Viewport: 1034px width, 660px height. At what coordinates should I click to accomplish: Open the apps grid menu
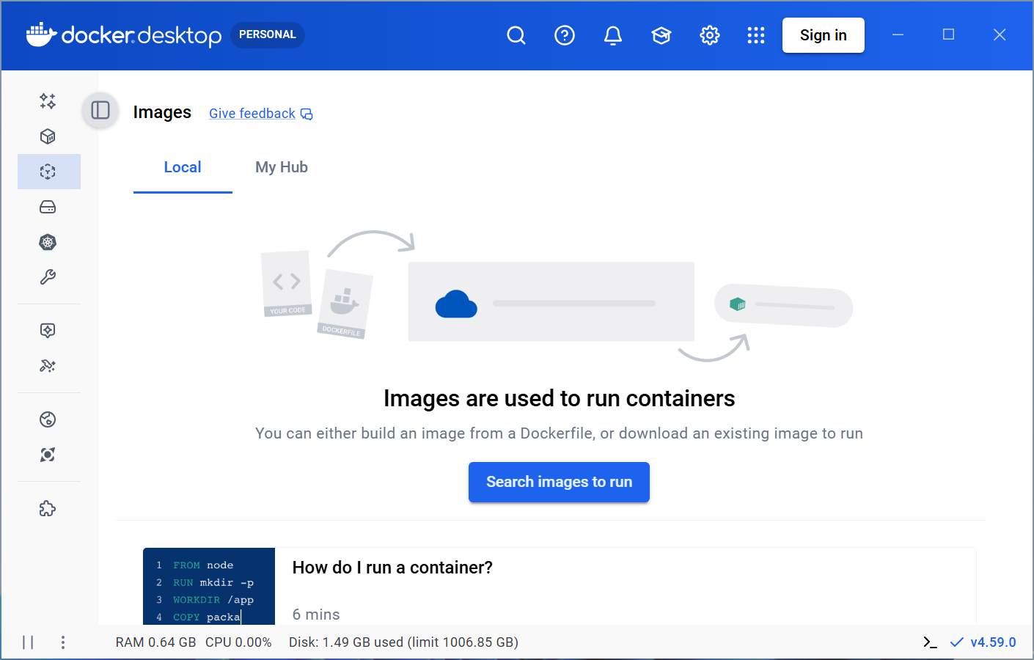tap(756, 34)
